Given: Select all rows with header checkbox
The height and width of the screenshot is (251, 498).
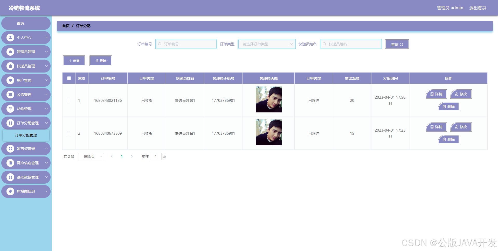Looking at the screenshot, I should tap(69, 78).
